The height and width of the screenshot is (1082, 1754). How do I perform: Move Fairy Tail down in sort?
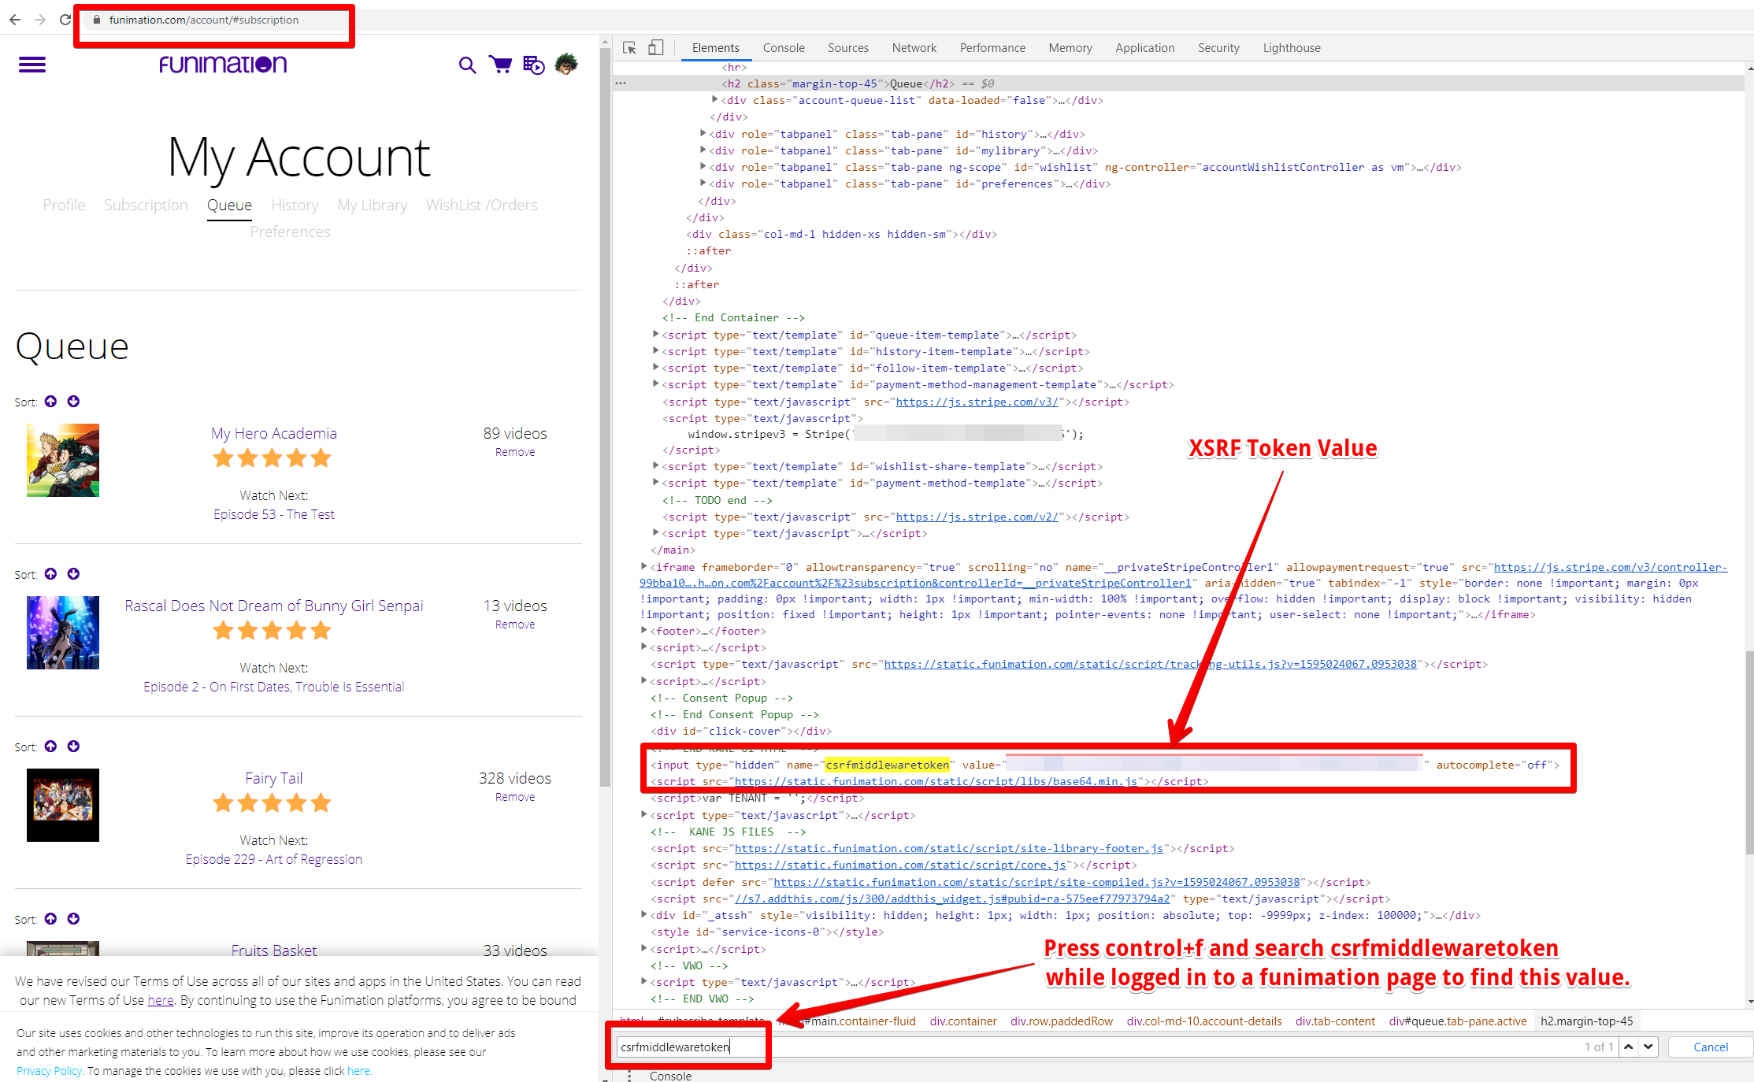tap(73, 747)
